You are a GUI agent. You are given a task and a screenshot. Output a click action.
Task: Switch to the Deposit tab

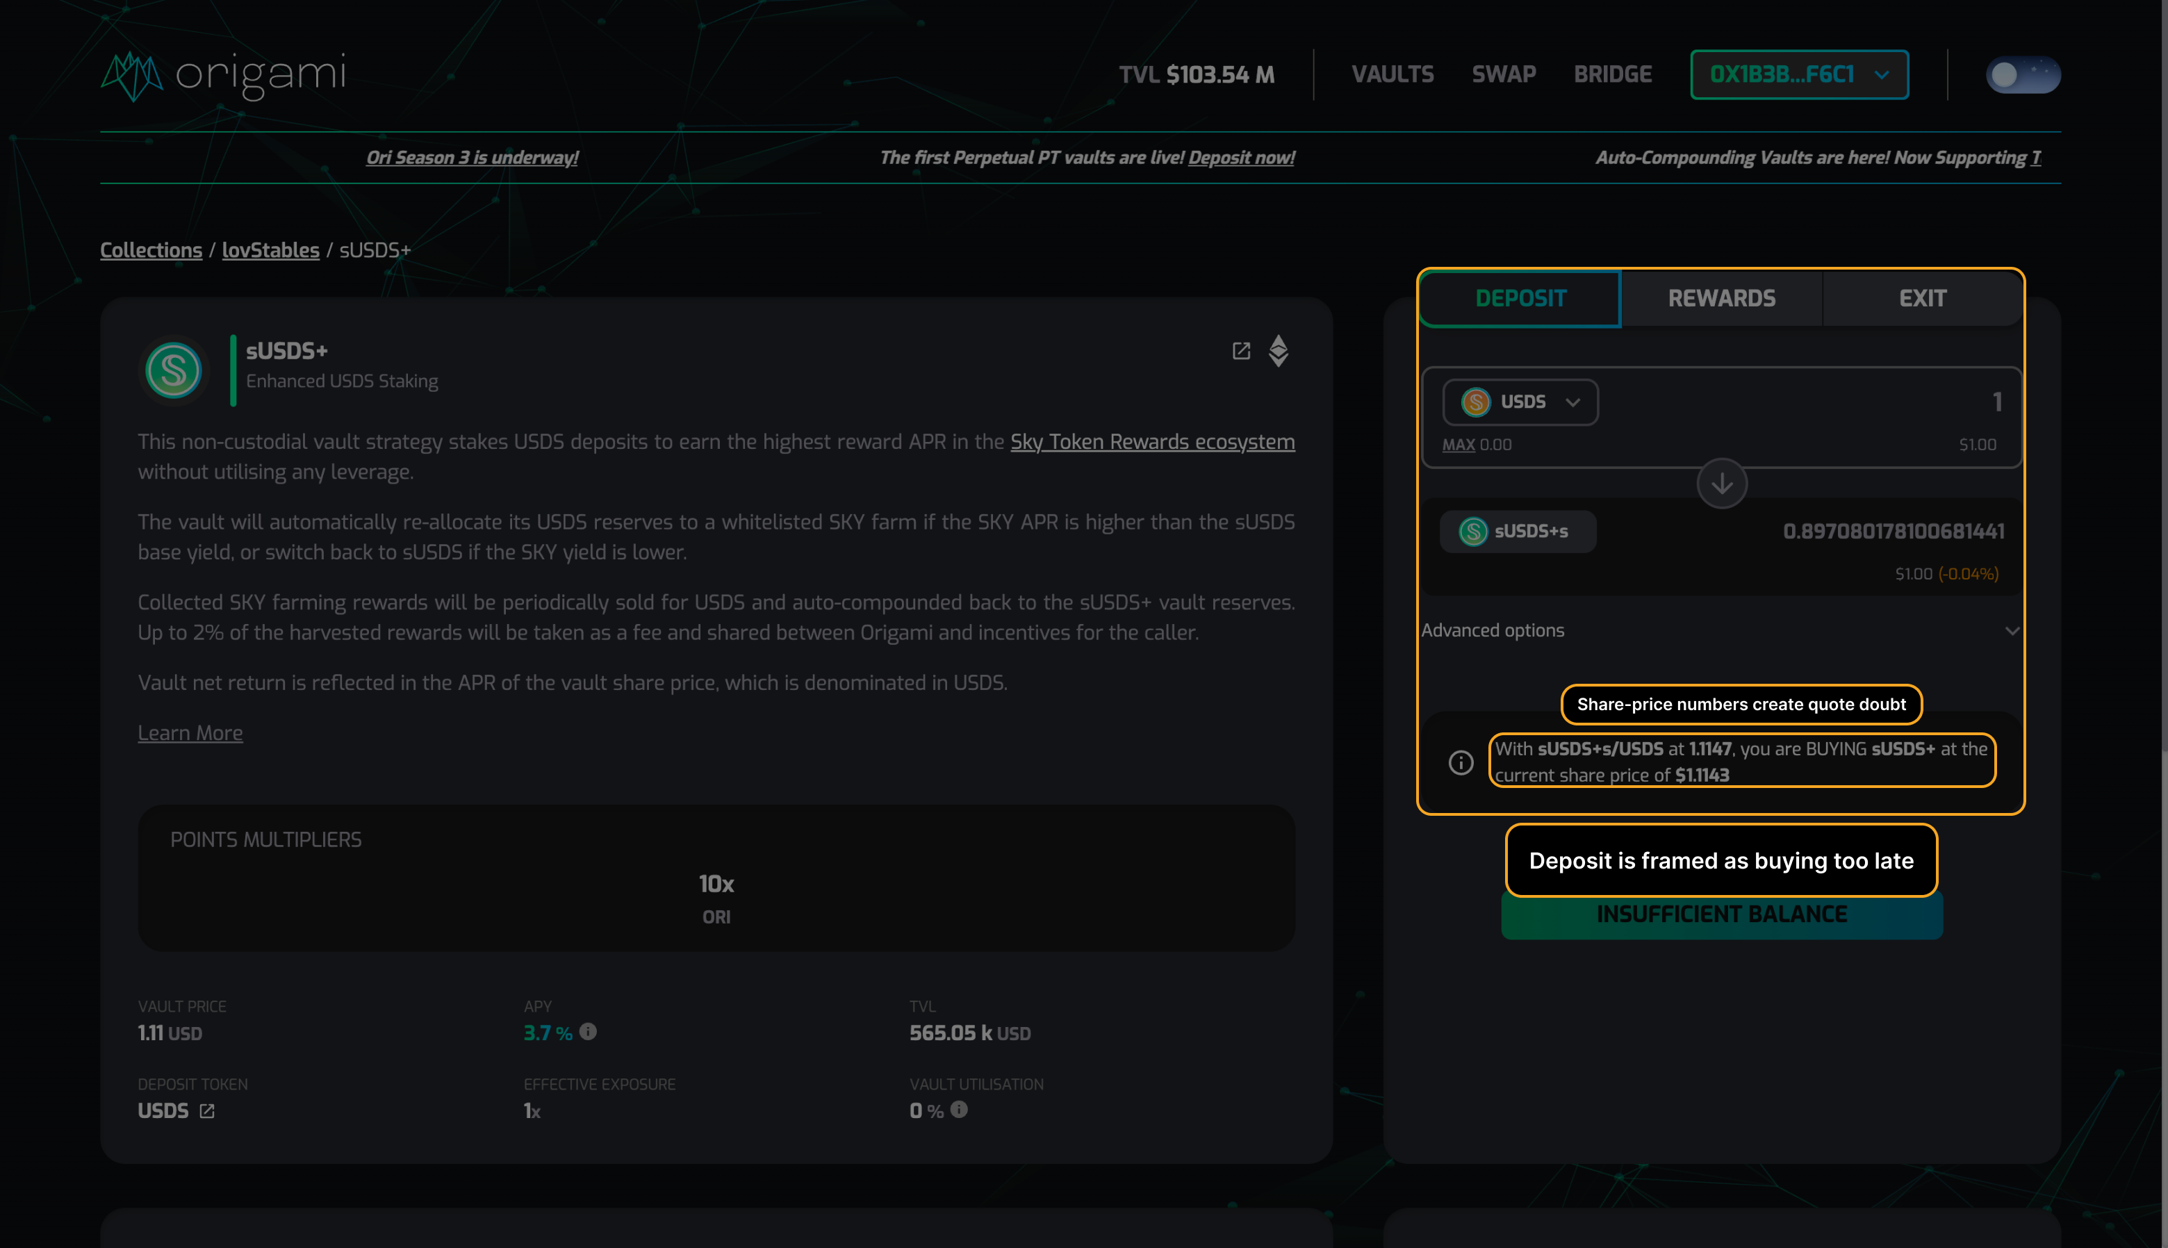tap(1520, 298)
